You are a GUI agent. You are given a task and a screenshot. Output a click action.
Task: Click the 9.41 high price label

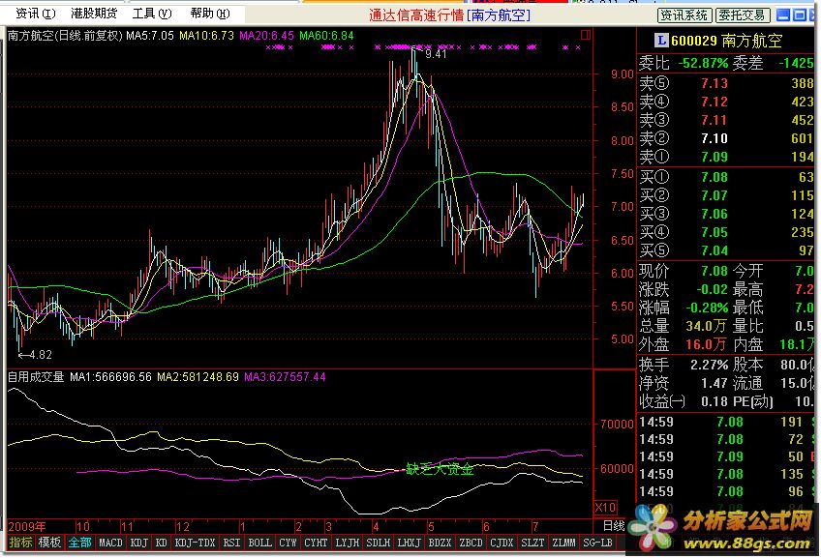[x=435, y=53]
